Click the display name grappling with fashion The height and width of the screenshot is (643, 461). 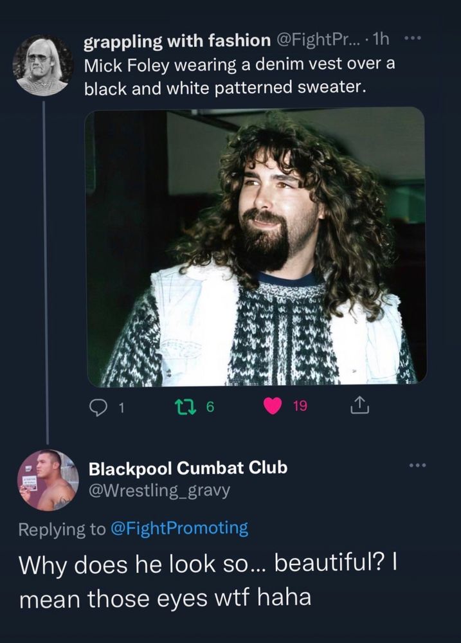click(x=177, y=41)
